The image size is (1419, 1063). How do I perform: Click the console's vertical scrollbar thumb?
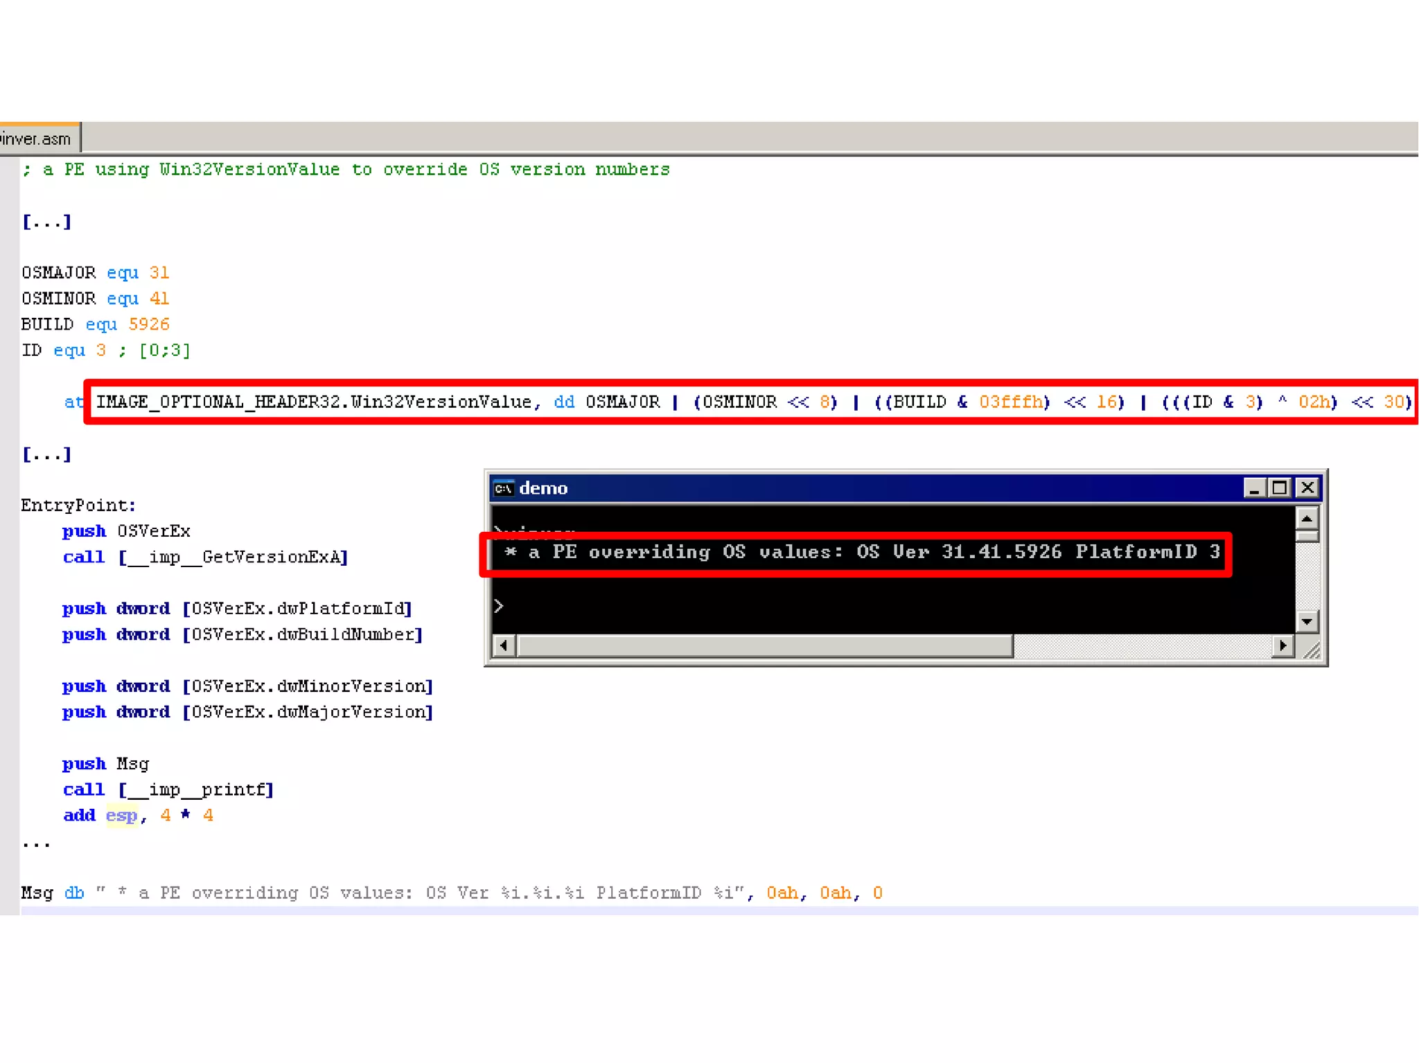(1307, 536)
